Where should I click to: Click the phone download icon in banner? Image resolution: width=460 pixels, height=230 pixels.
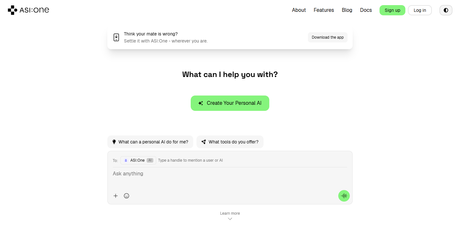pos(116,37)
